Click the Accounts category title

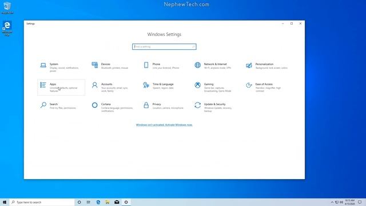coord(107,84)
